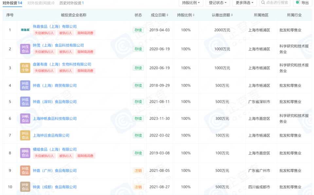Click the search magnifier icon
This screenshot has width=314, height=195.
pyautogui.click(x=263, y=3)
